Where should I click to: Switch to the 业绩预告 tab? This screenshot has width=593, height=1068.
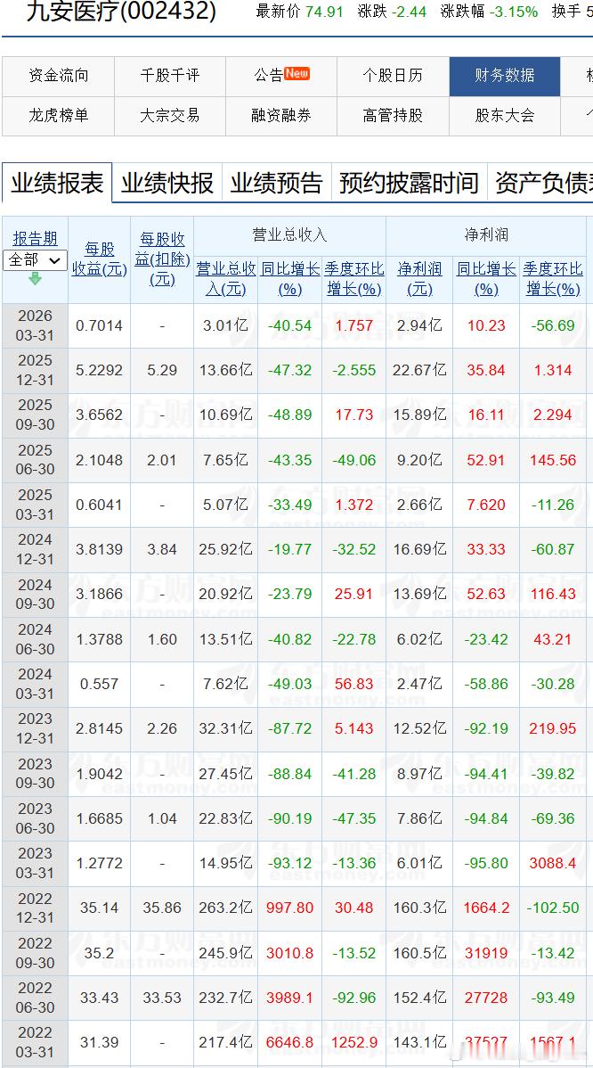(277, 184)
